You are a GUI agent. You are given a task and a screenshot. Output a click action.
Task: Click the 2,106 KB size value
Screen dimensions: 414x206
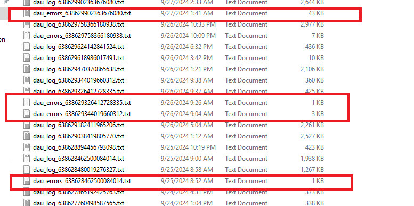click(x=312, y=69)
